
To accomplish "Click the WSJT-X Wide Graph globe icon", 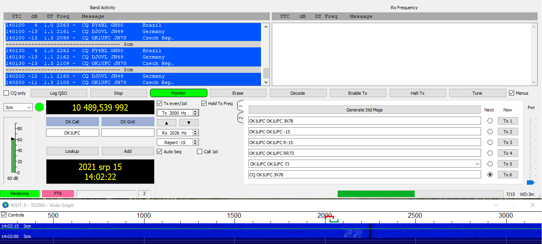I will [x=6, y=205].
